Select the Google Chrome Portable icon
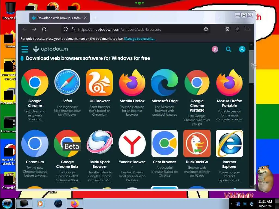Viewport: 279px width, 209px height. [197, 82]
